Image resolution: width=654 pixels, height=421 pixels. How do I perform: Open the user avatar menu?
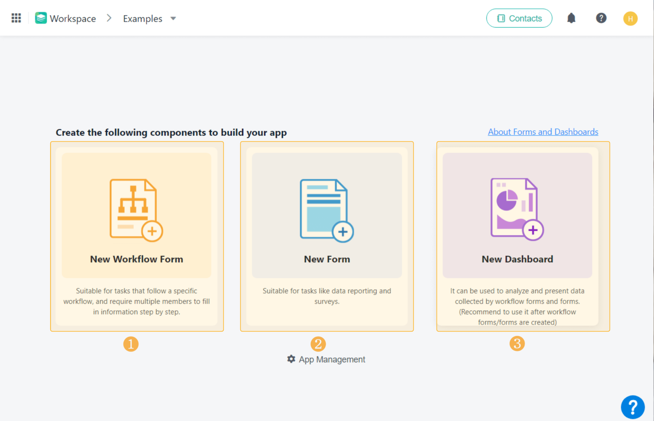pos(630,18)
